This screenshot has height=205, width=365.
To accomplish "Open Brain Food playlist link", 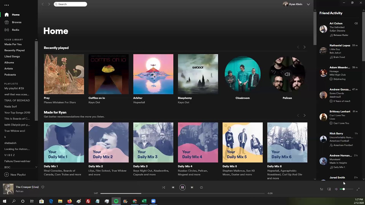I will 339,57.
